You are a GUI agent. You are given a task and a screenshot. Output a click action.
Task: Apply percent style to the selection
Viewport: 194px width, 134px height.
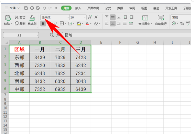pyautogui.click(x=182, y=23)
